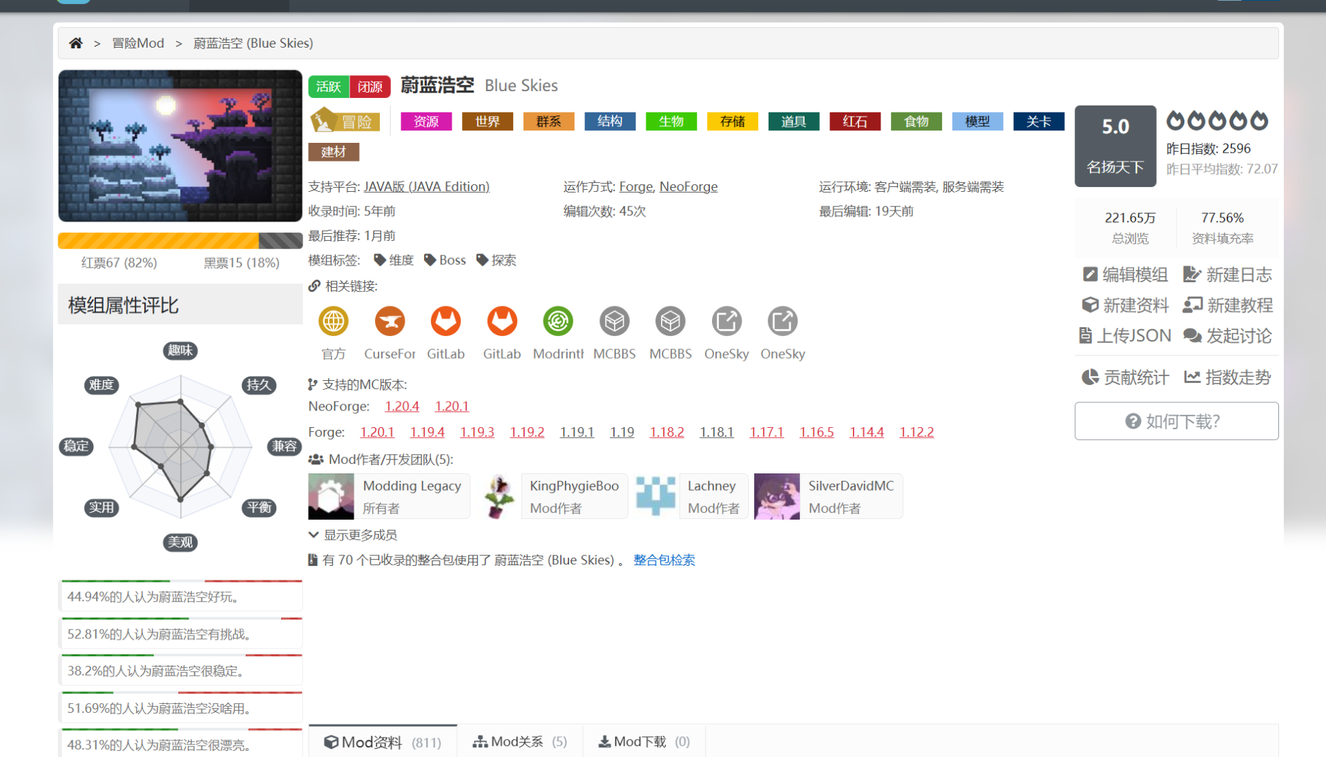
Task: Open Forge version 1.18.2 link
Action: tap(666, 432)
